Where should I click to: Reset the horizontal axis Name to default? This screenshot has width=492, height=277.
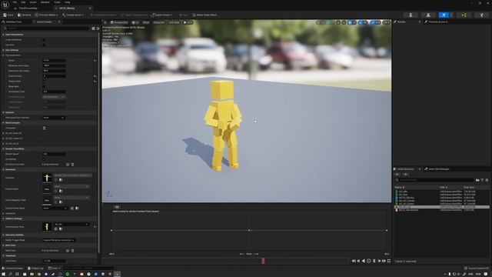tap(95, 60)
